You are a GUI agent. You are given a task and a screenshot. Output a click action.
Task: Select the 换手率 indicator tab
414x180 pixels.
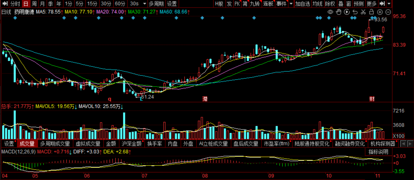[155, 144]
